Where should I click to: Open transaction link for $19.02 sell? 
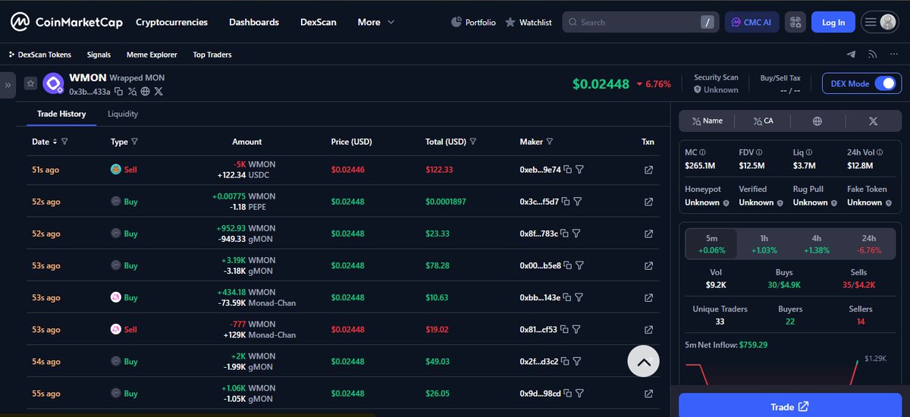(x=648, y=330)
